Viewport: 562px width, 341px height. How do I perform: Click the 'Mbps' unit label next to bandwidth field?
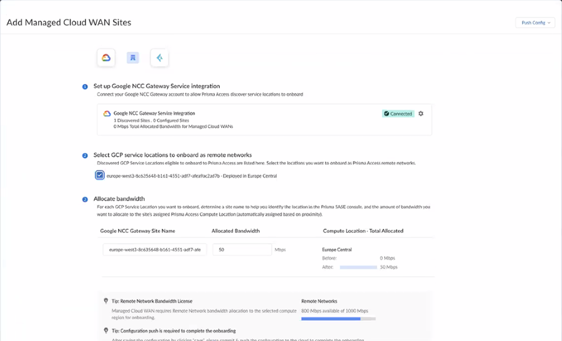pyautogui.click(x=280, y=250)
